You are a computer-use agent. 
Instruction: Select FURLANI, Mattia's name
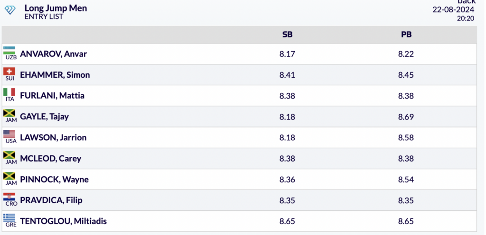52,96
